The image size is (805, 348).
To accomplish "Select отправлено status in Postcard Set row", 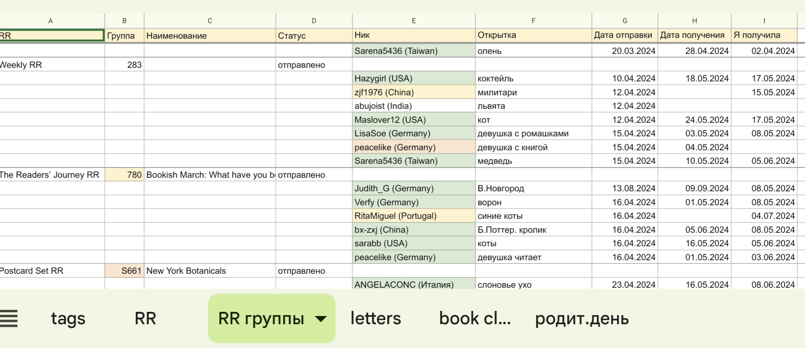I will tap(314, 271).
